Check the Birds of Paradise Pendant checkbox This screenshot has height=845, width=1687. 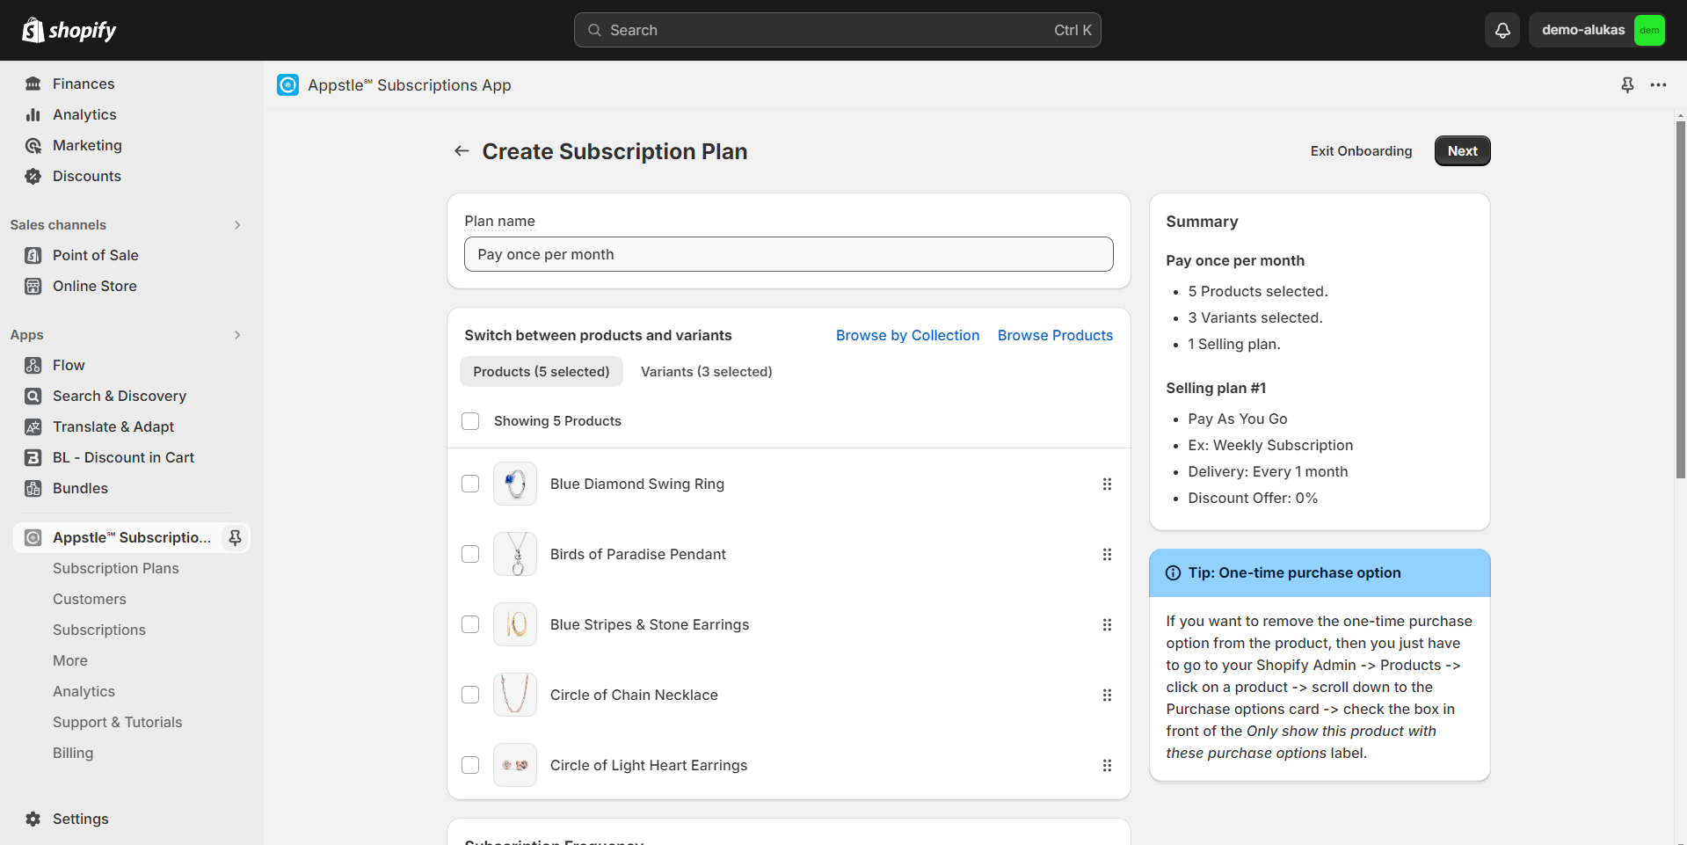(x=470, y=554)
